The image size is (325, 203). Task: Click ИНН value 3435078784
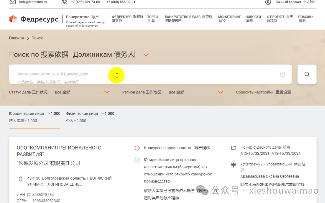coord(43,195)
